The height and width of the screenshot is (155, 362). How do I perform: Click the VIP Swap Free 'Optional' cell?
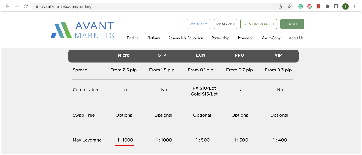pyautogui.click(x=279, y=115)
